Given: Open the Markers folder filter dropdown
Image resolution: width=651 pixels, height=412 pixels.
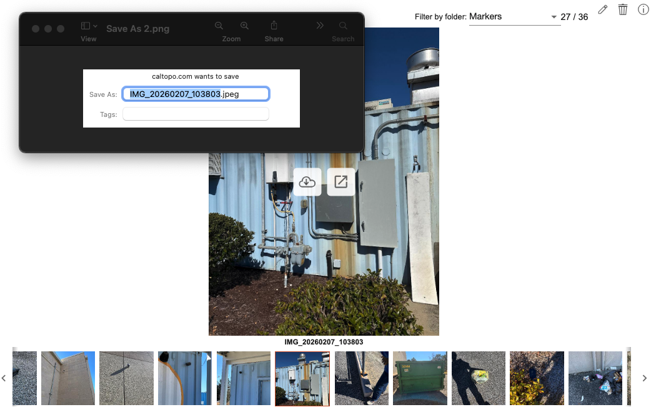Looking at the screenshot, I should (513, 17).
